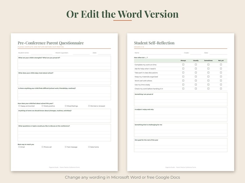The image size is (245, 183).
Task: Click the Student name field
Action: click(41, 53)
